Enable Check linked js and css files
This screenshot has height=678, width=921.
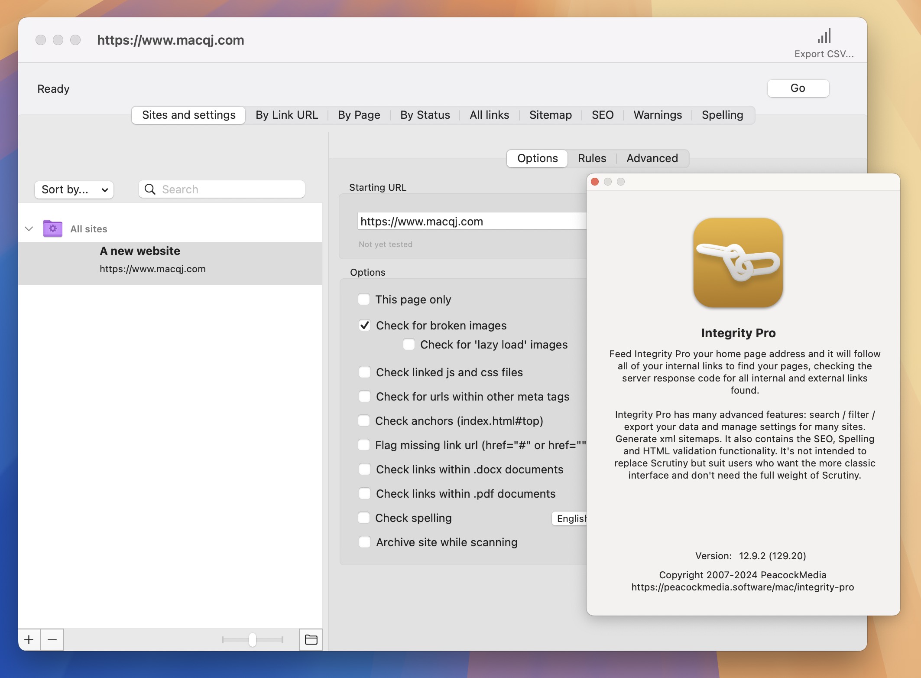(364, 372)
